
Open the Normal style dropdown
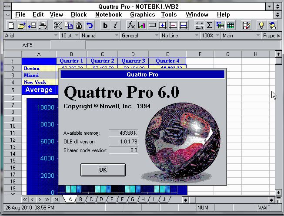pyautogui.click(x=117, y=36)
